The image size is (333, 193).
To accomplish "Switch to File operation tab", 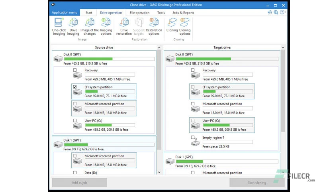I will pyautogui.click(x=139, y=13).
